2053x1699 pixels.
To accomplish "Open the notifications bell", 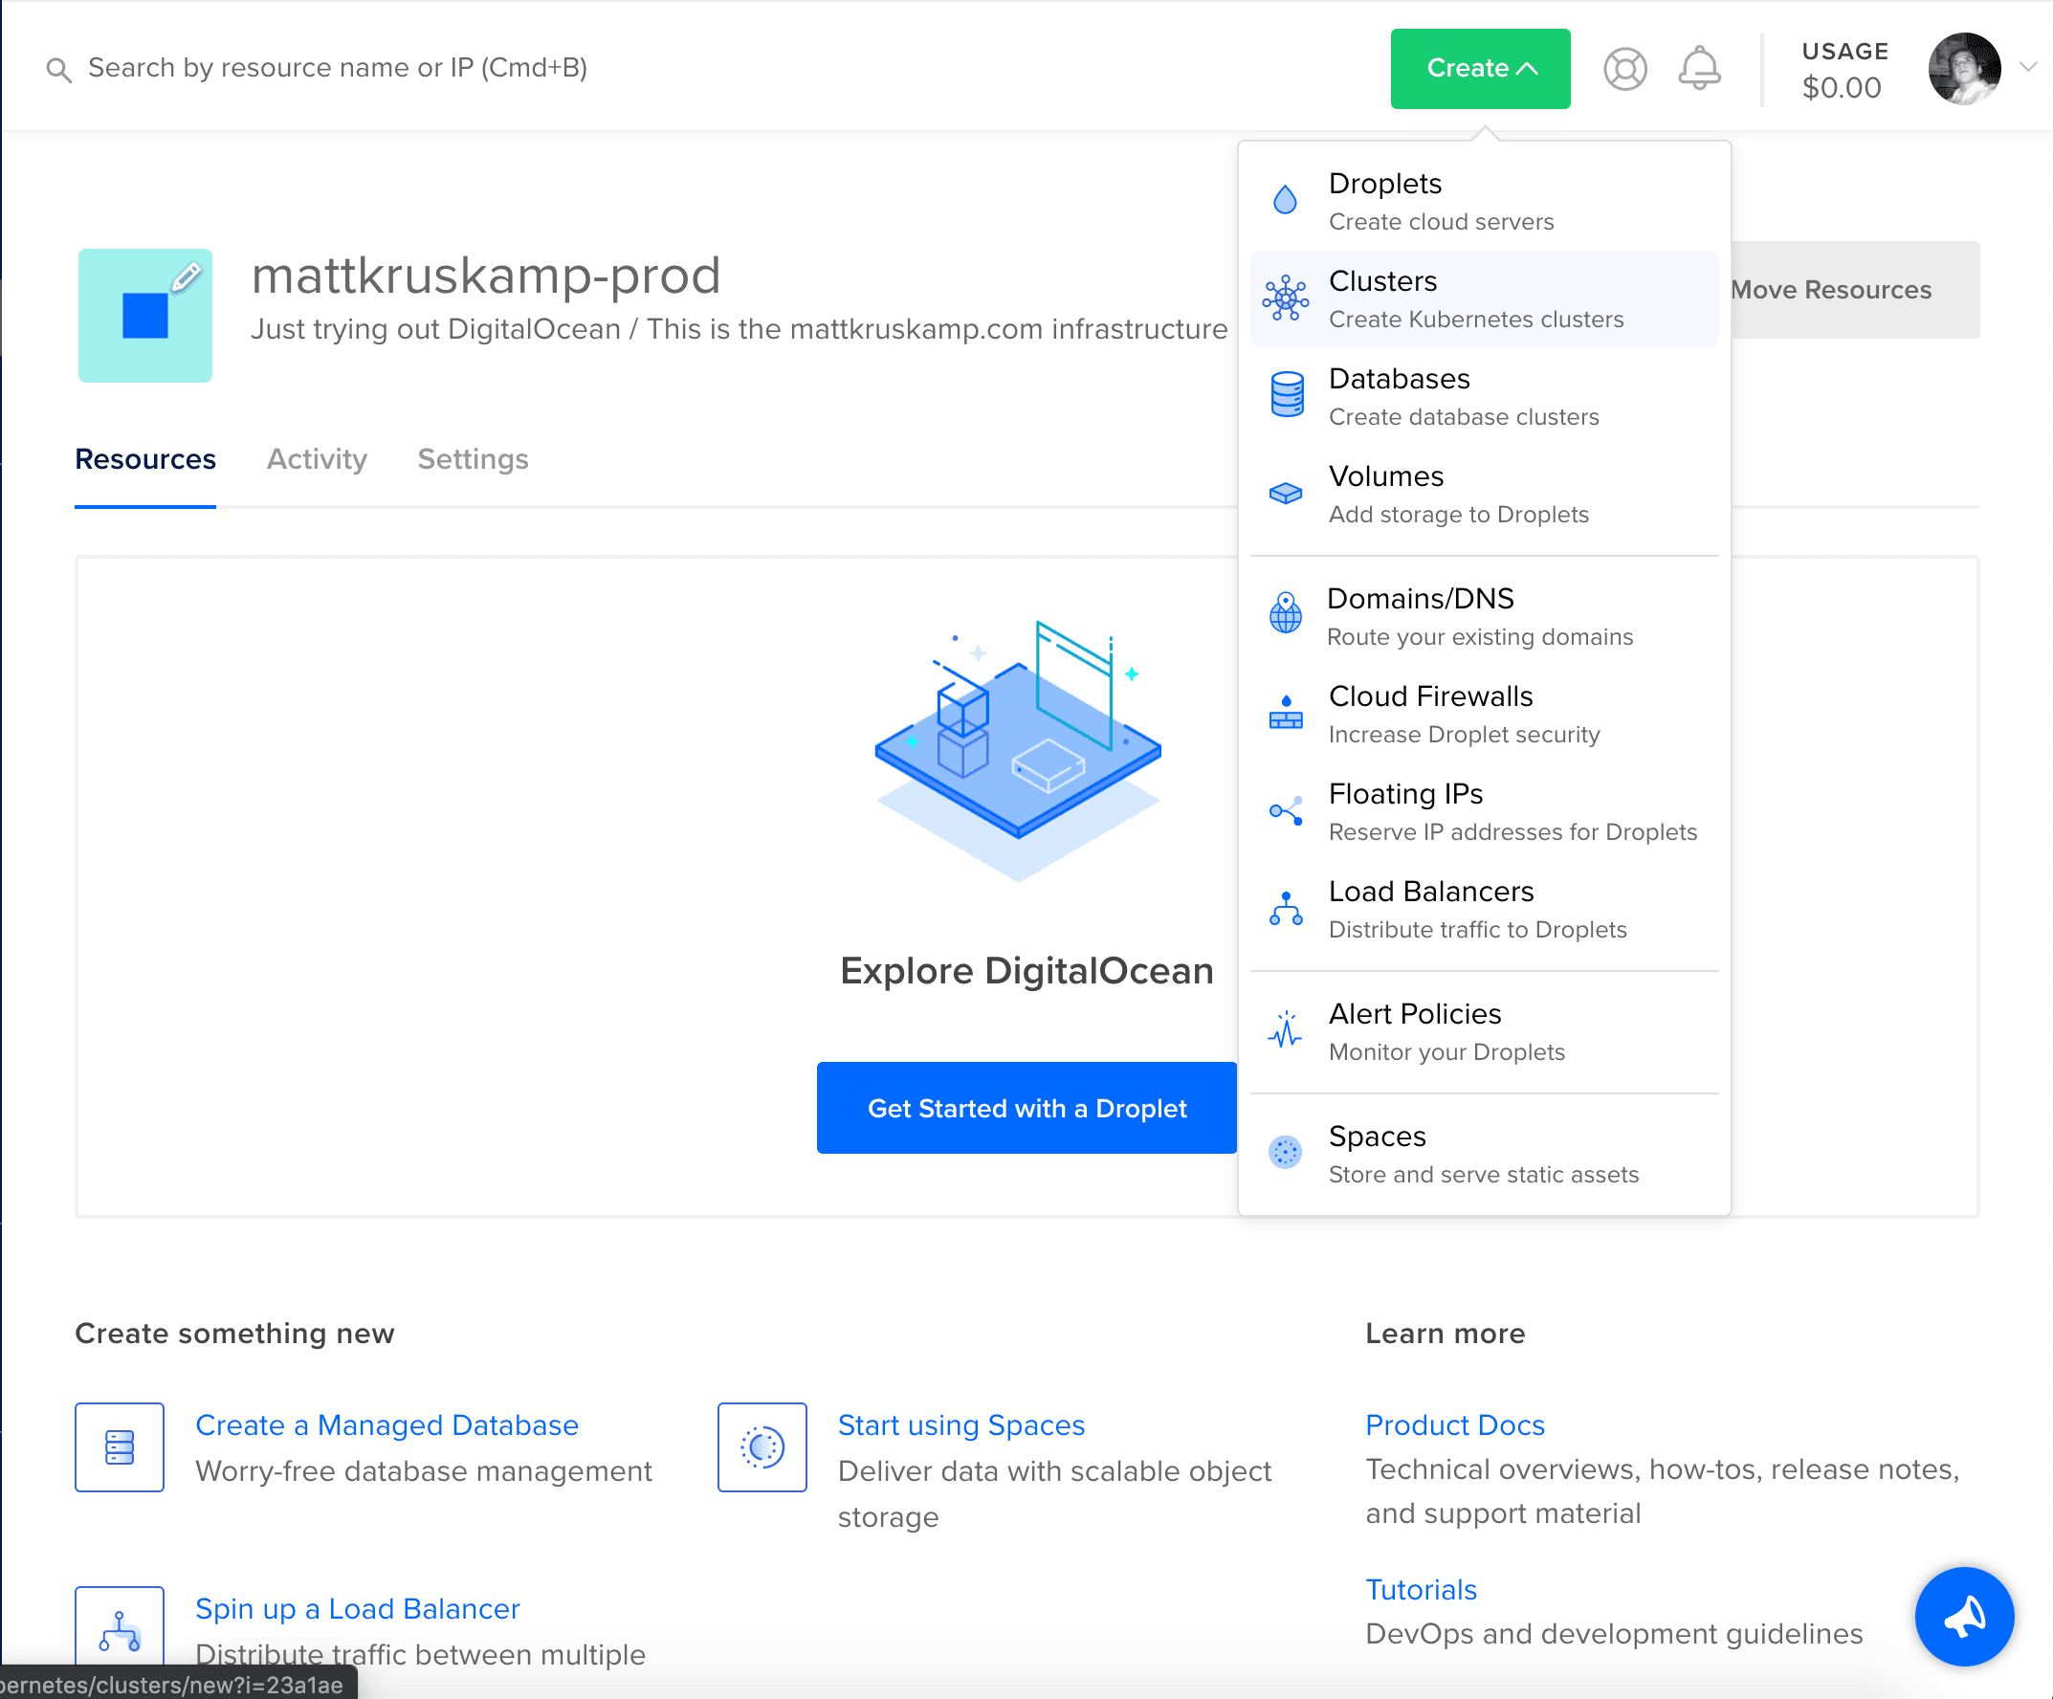I will point(1699,69).
